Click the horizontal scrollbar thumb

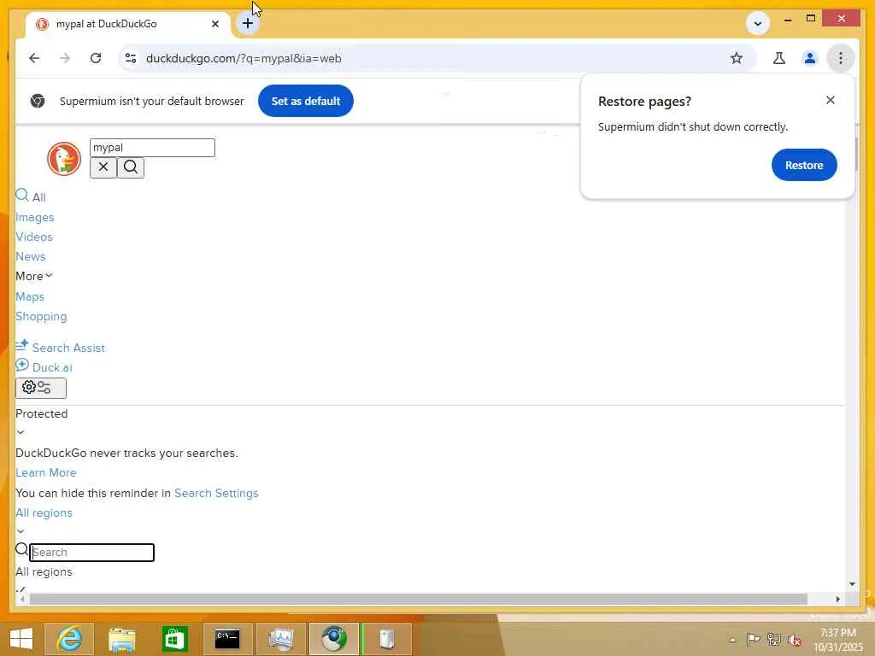point(419,599)
